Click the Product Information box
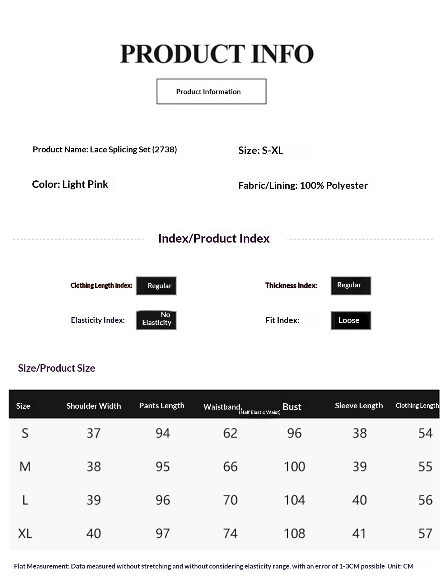This screenshot has height=585, width=448. coord(211,91)
